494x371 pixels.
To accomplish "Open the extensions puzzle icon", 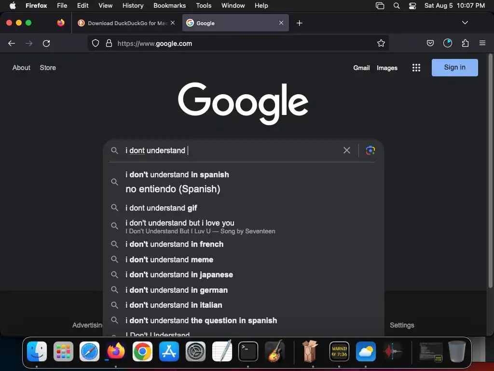I will pyautogui.click(x=465, y=43).
